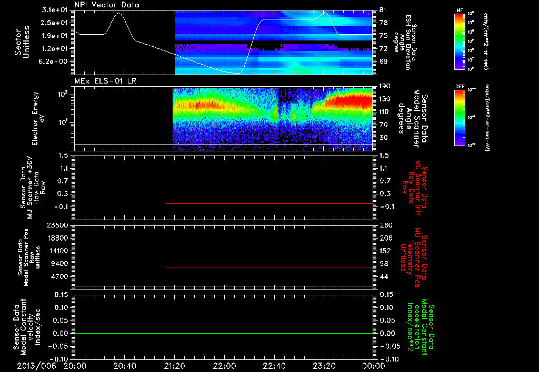Click the red line in MU Scanner +30V plot
The width and height of the screenshot is (539, 372).
[269, 203]
